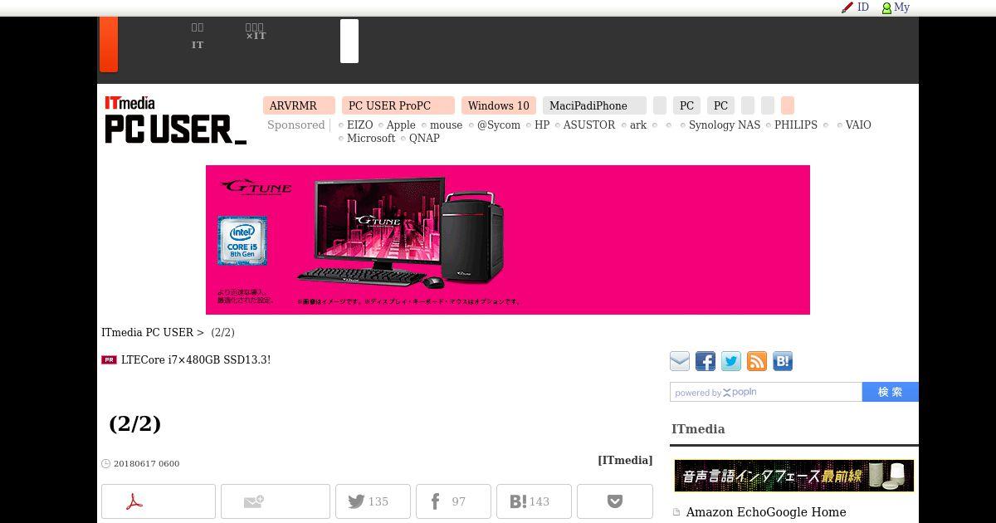The height and width of the screenshot is (523, 996).
Task: Open the Windows 10 topic tab
Action: 498,105
